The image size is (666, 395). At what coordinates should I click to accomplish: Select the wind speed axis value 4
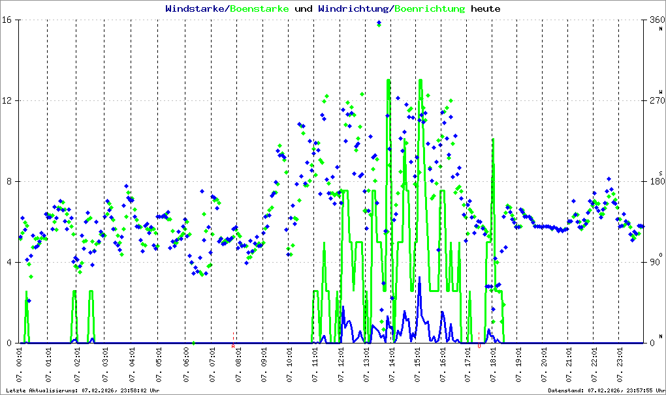8,262
